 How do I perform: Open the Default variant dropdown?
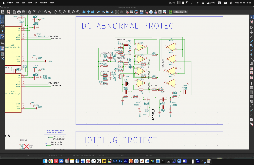[180, 12]
